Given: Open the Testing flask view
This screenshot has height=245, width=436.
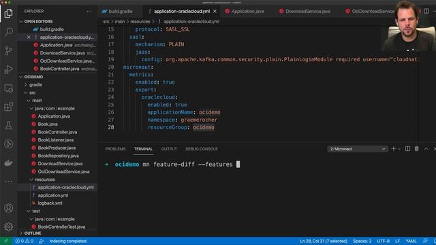Looking at the screenshot, I should 8,125.
